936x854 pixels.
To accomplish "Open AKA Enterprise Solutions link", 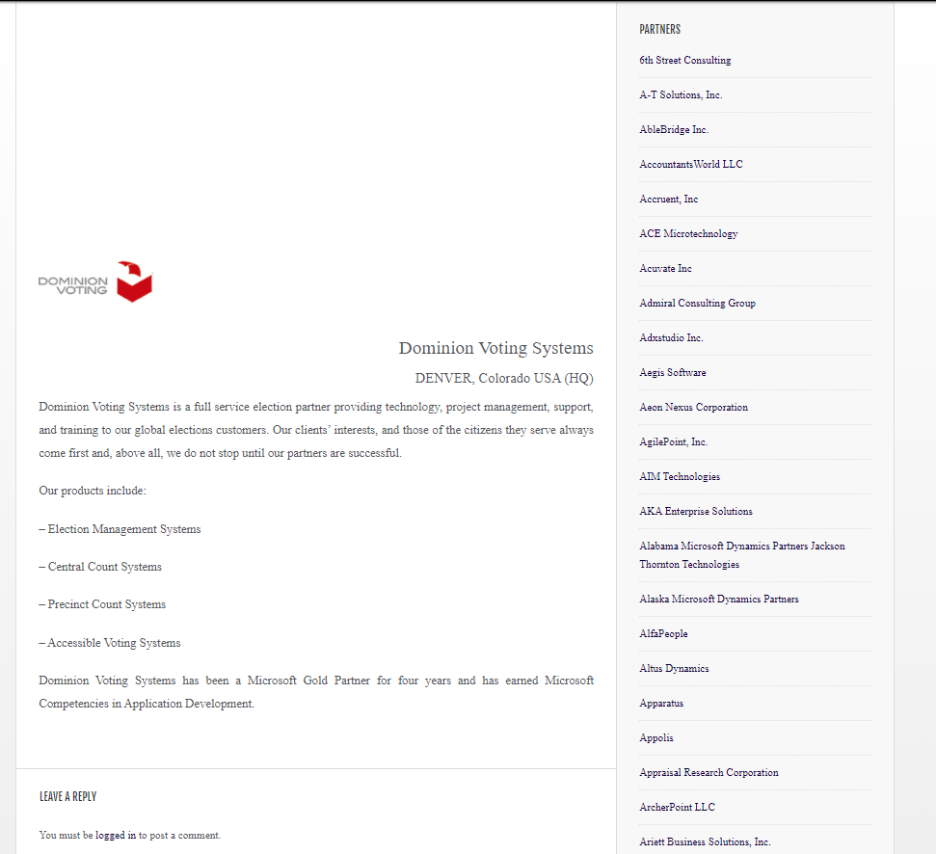I will click(695, 510).
